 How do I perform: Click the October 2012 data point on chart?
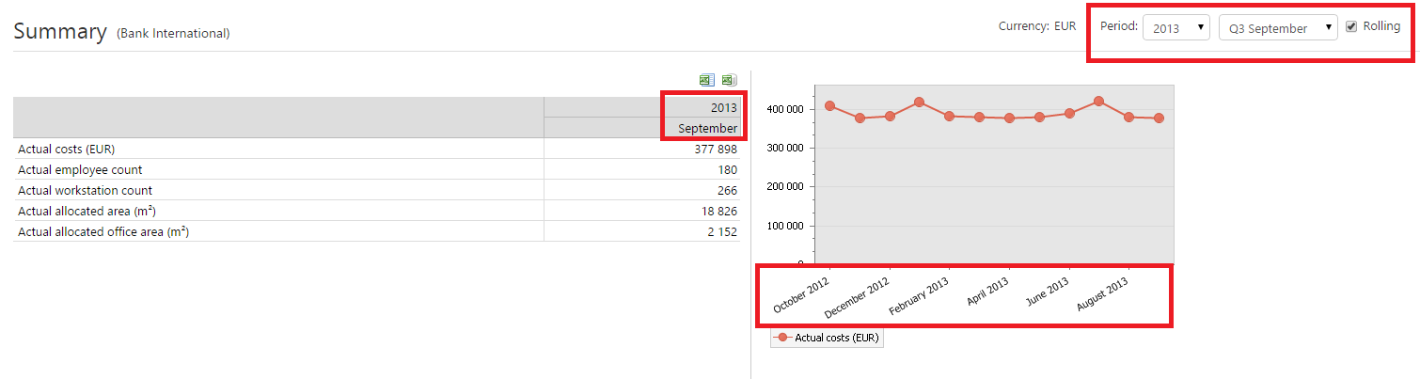829,105
